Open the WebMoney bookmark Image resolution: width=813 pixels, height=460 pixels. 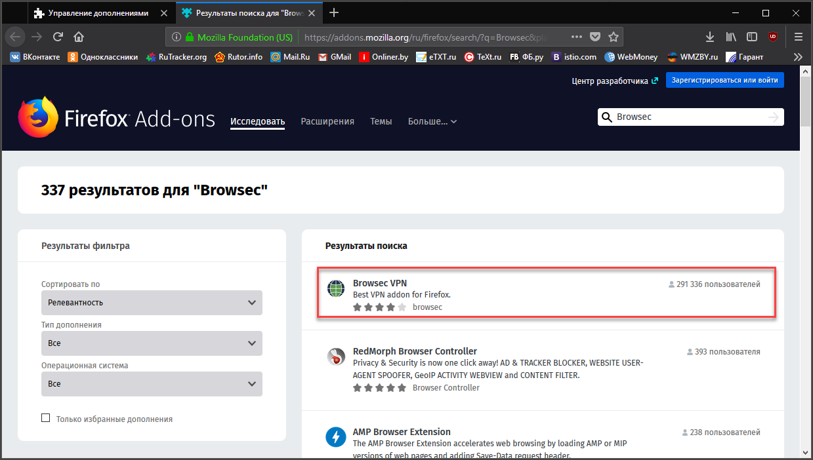coord(631,57)
